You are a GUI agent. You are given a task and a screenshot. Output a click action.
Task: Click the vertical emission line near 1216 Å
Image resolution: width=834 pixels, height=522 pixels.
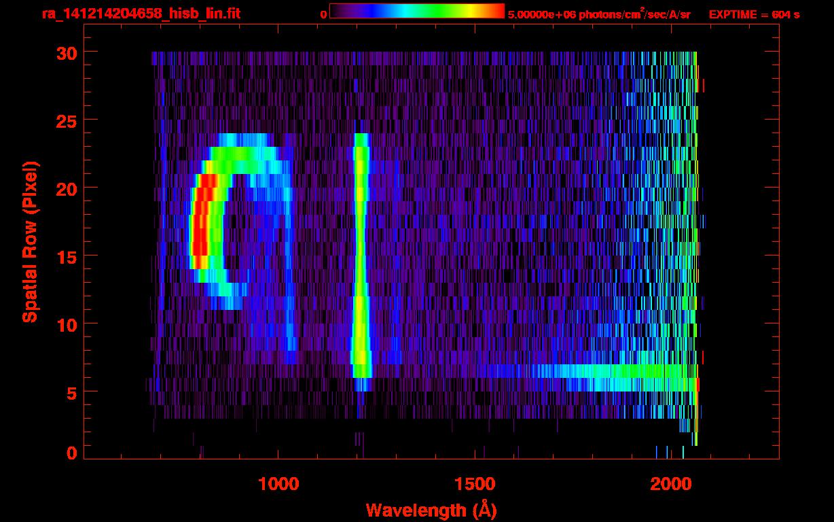tap(361, 262)
